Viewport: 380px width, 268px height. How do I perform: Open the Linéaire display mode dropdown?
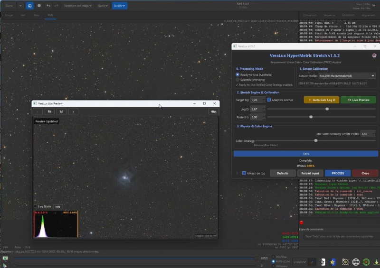point(300,262)
